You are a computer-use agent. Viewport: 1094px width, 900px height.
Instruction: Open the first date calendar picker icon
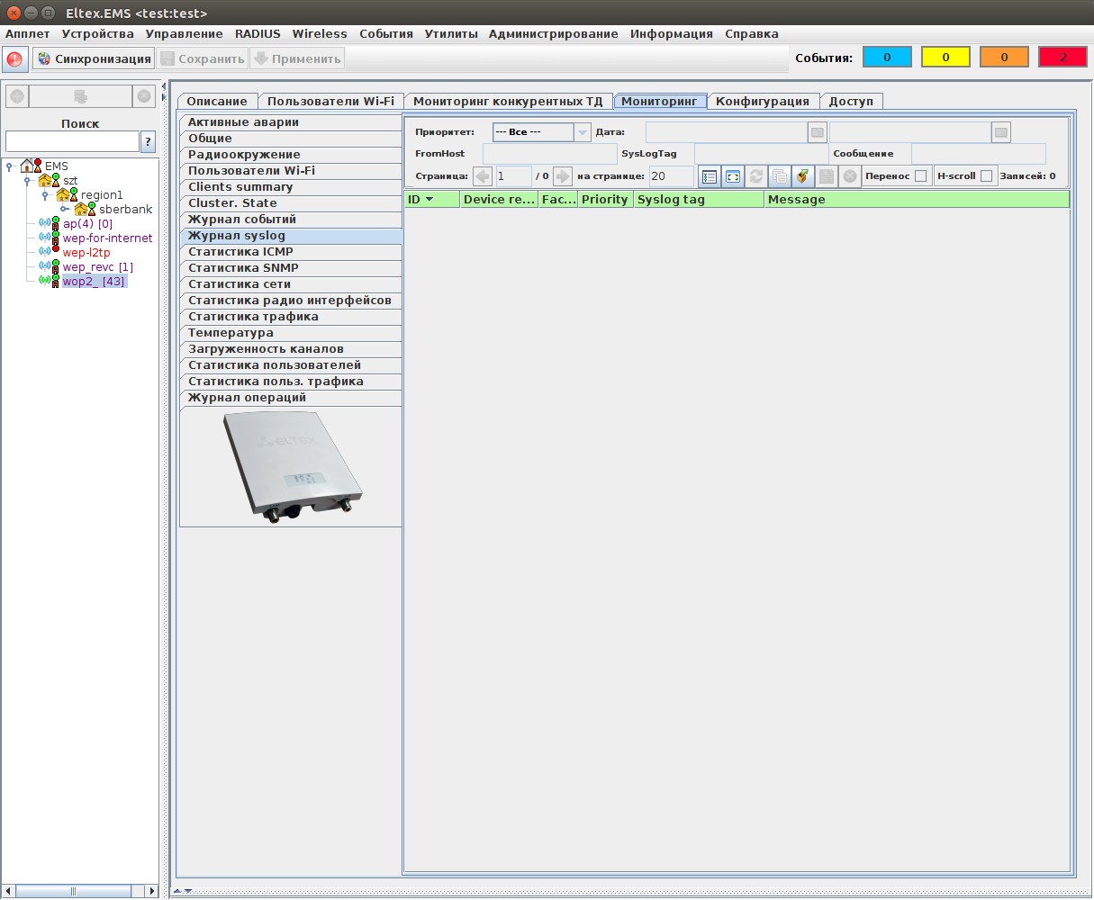(817, 132)
